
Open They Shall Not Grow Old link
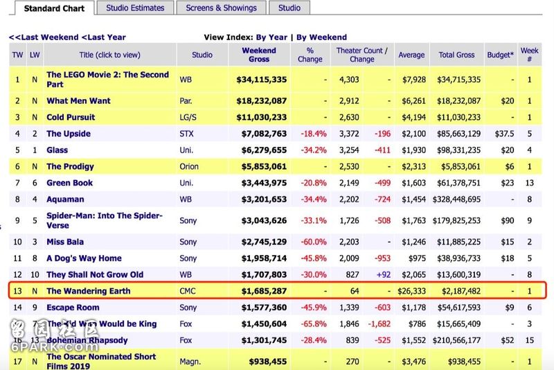[95, 274]
